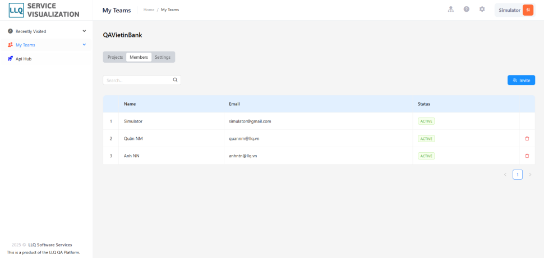Select page 1 in pagination
The image size is (544, 258).
tap(518, 175)
